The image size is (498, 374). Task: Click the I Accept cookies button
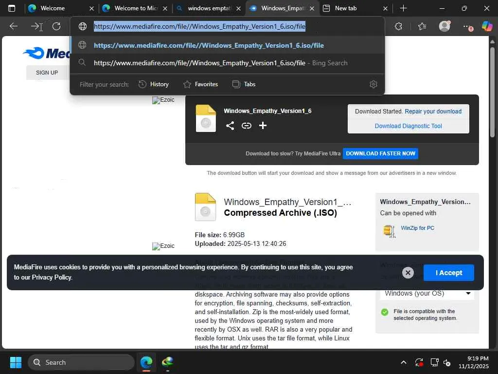[x=449, y=273]
